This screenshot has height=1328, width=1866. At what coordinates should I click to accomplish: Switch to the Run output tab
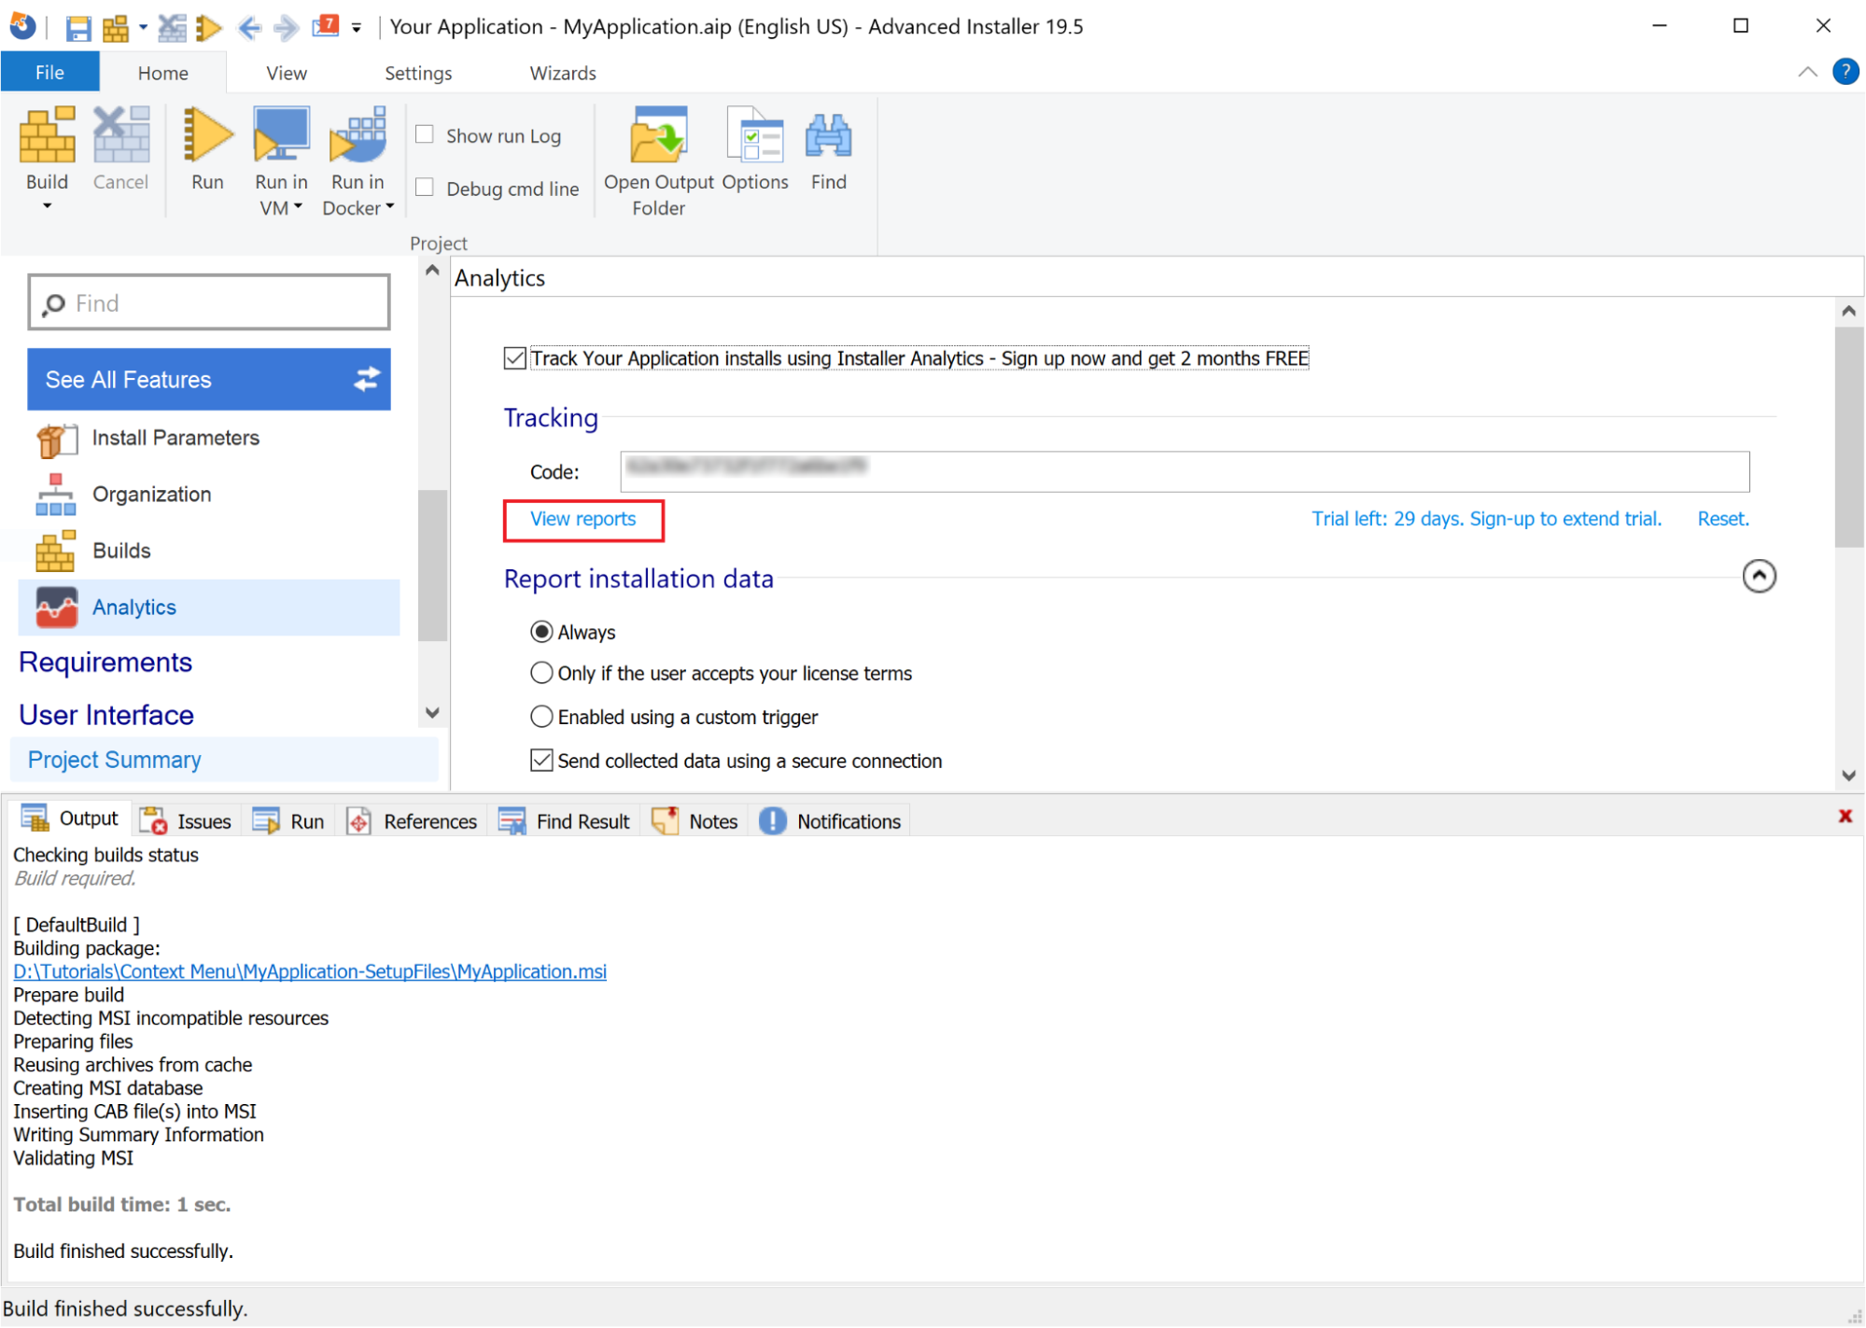(289, 821)
